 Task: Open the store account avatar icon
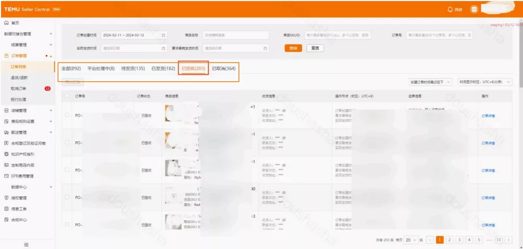click(474, 9)
